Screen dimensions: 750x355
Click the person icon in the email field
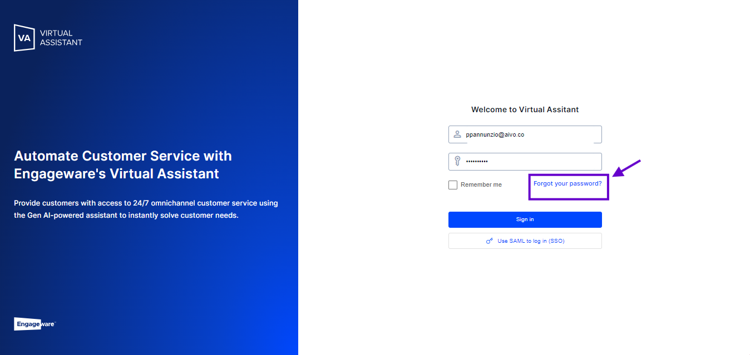457,134
